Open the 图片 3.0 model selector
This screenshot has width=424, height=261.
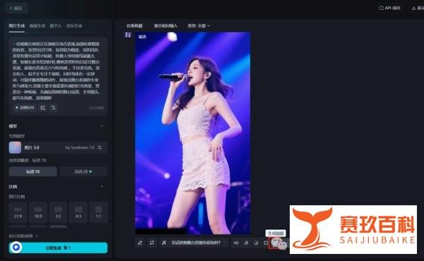pyautogui.click(x=58, y=147)
